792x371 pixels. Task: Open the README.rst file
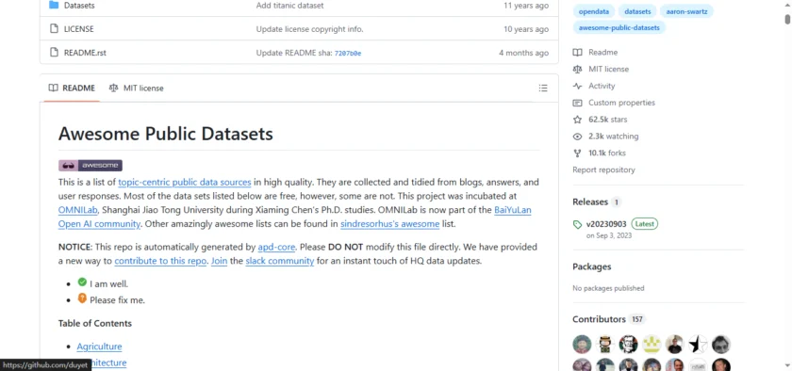pos(85,53)
